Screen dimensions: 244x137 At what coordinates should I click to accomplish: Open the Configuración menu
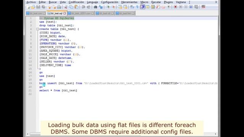pyautogui.click(x=109, y=2)
